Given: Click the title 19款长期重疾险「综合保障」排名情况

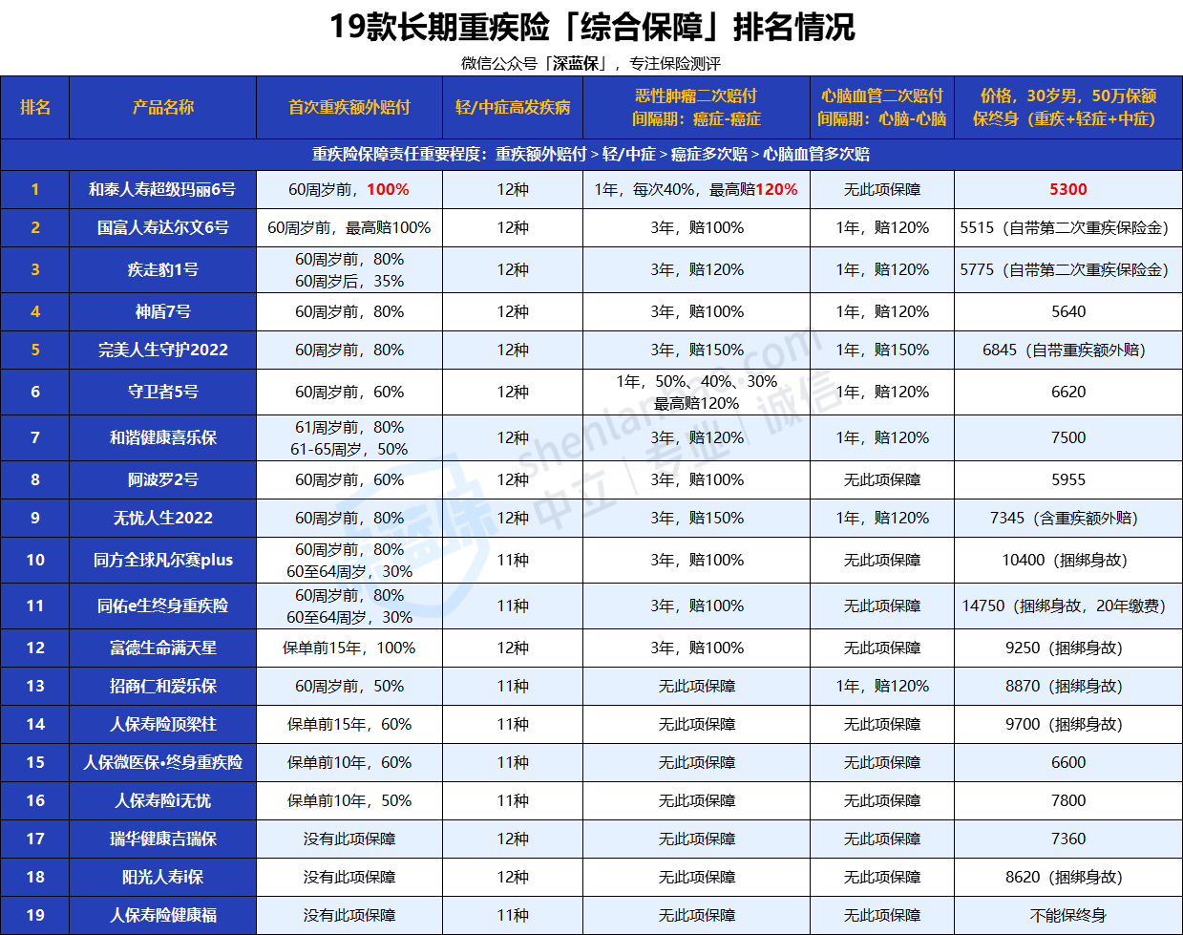Looking at the screenshot, I should pyautogui.click(x=592, y=27).
